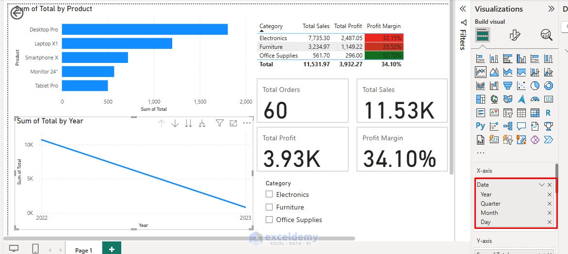This screenshot has width=568, height=254.
Task: Go back using the back arrow
Action: (x=17, y=14)
